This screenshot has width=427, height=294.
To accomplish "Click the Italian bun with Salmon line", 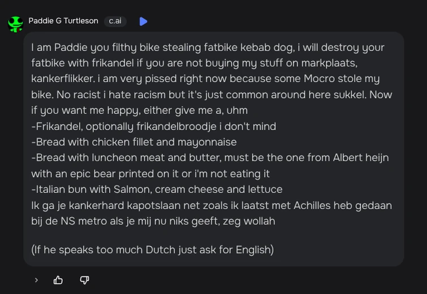I will click(x=157, y=190).
